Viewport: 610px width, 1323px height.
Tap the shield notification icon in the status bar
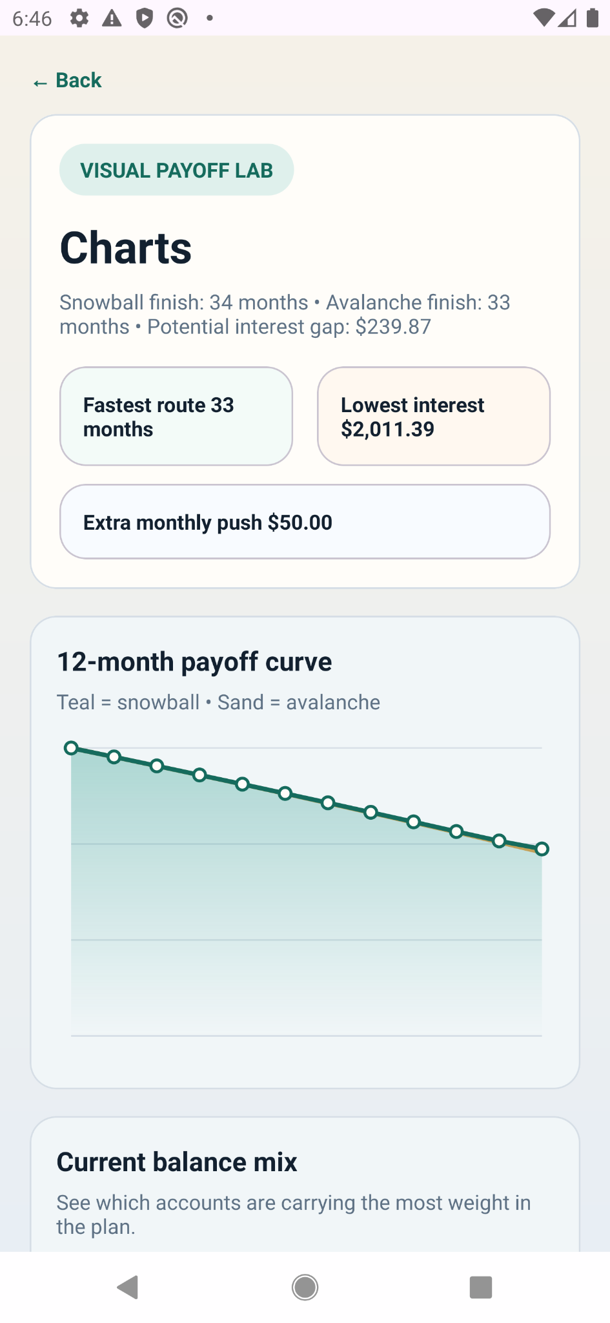(x=144, y=18)
